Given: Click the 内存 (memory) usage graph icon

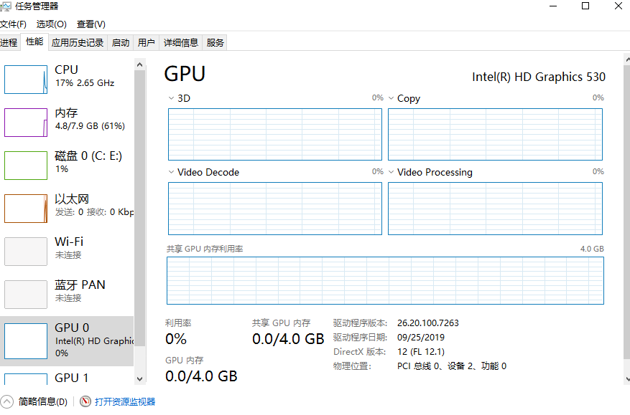Looking at the screenshot, I should pyautogui.click(x=26, y=122).
